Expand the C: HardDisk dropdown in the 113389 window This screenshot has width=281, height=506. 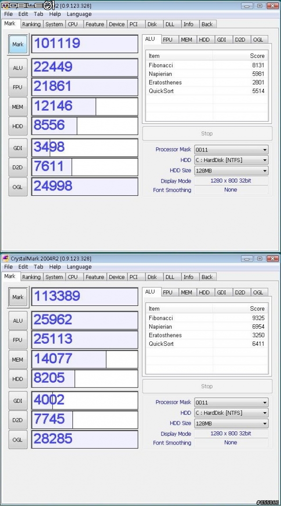coord(231,413)
